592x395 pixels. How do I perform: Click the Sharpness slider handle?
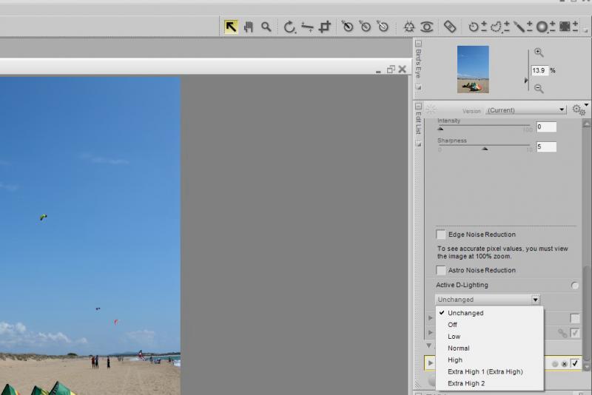click(485, 149)
